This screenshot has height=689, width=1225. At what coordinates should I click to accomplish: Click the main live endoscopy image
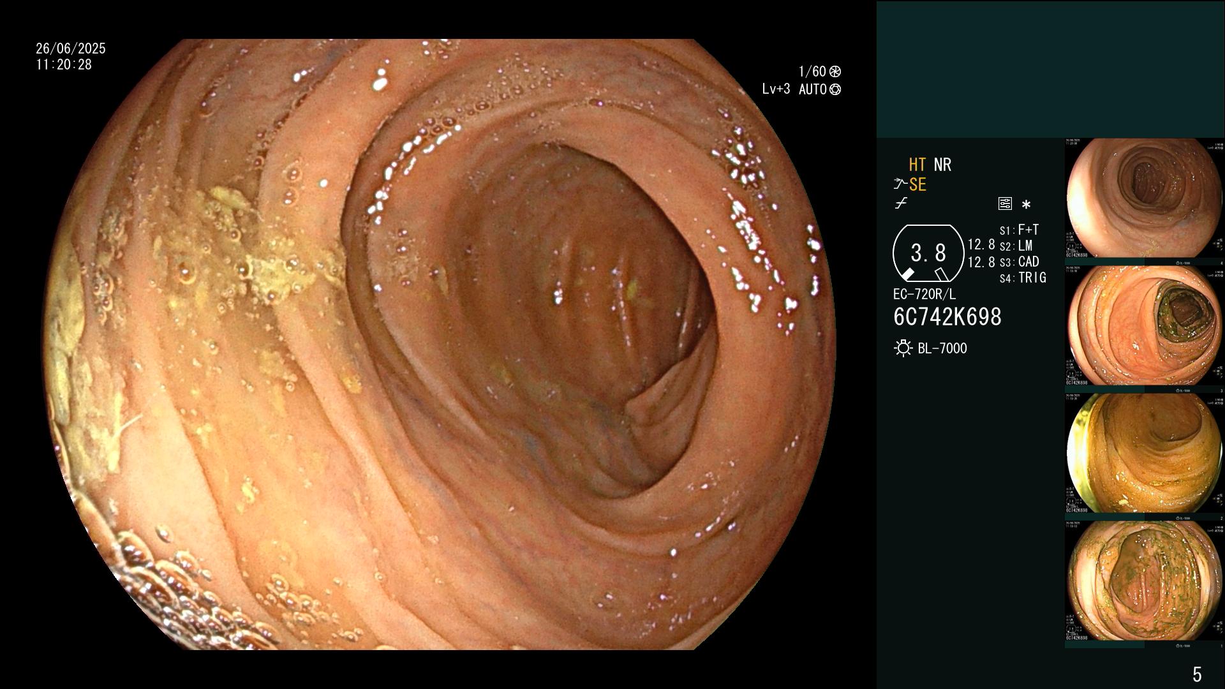[440, 344]
